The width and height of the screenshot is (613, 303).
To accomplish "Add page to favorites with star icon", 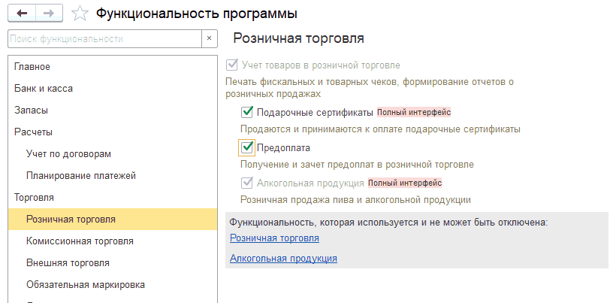I will coord(79,14).
